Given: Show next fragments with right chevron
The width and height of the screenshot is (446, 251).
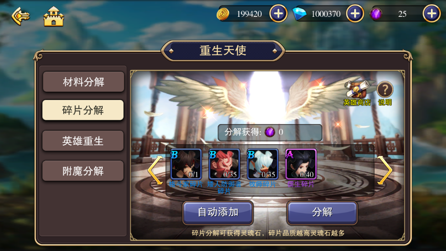Looking at the screenshot, I should [x=385, y=170].
